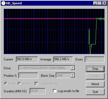
Task: Maximize the HD_Speed window
Action: tap(99, 3)
